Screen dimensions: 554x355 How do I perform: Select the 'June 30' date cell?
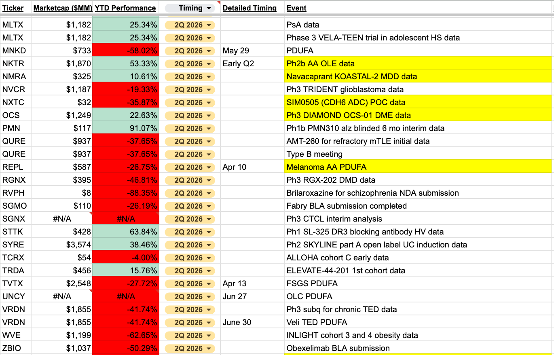point(253,322)
